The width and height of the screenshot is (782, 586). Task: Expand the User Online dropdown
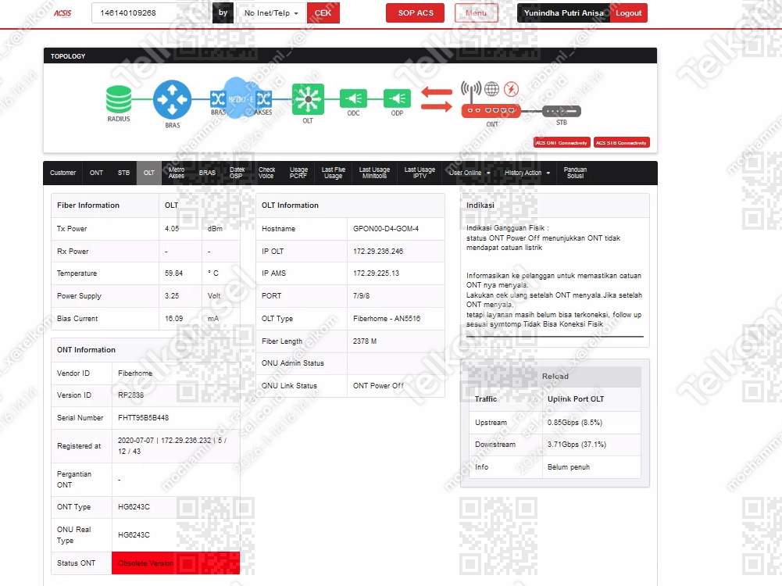click(470, 173)
